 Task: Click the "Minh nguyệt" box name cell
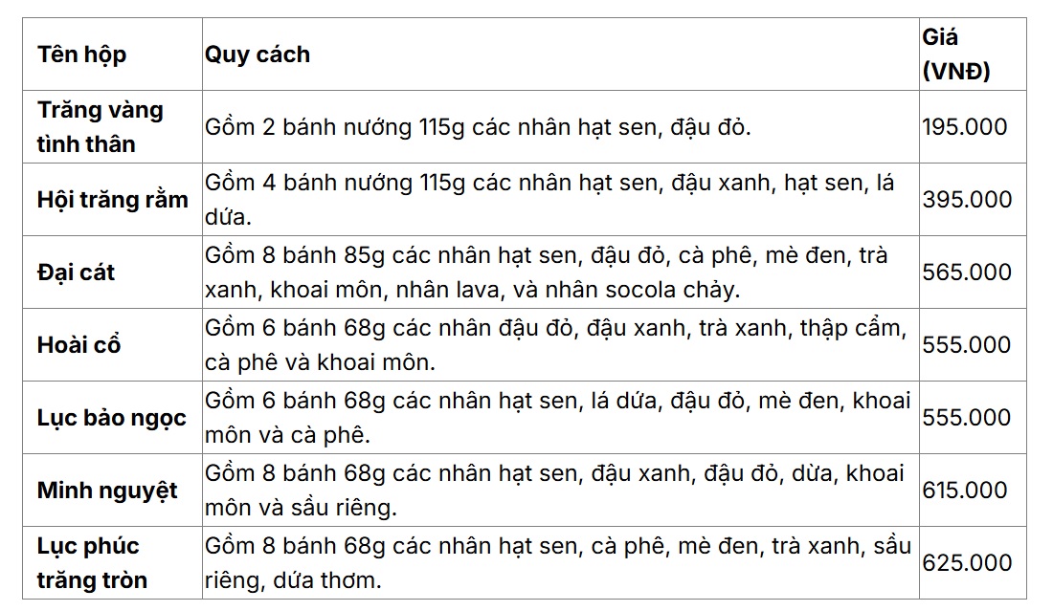click(107, 491)
